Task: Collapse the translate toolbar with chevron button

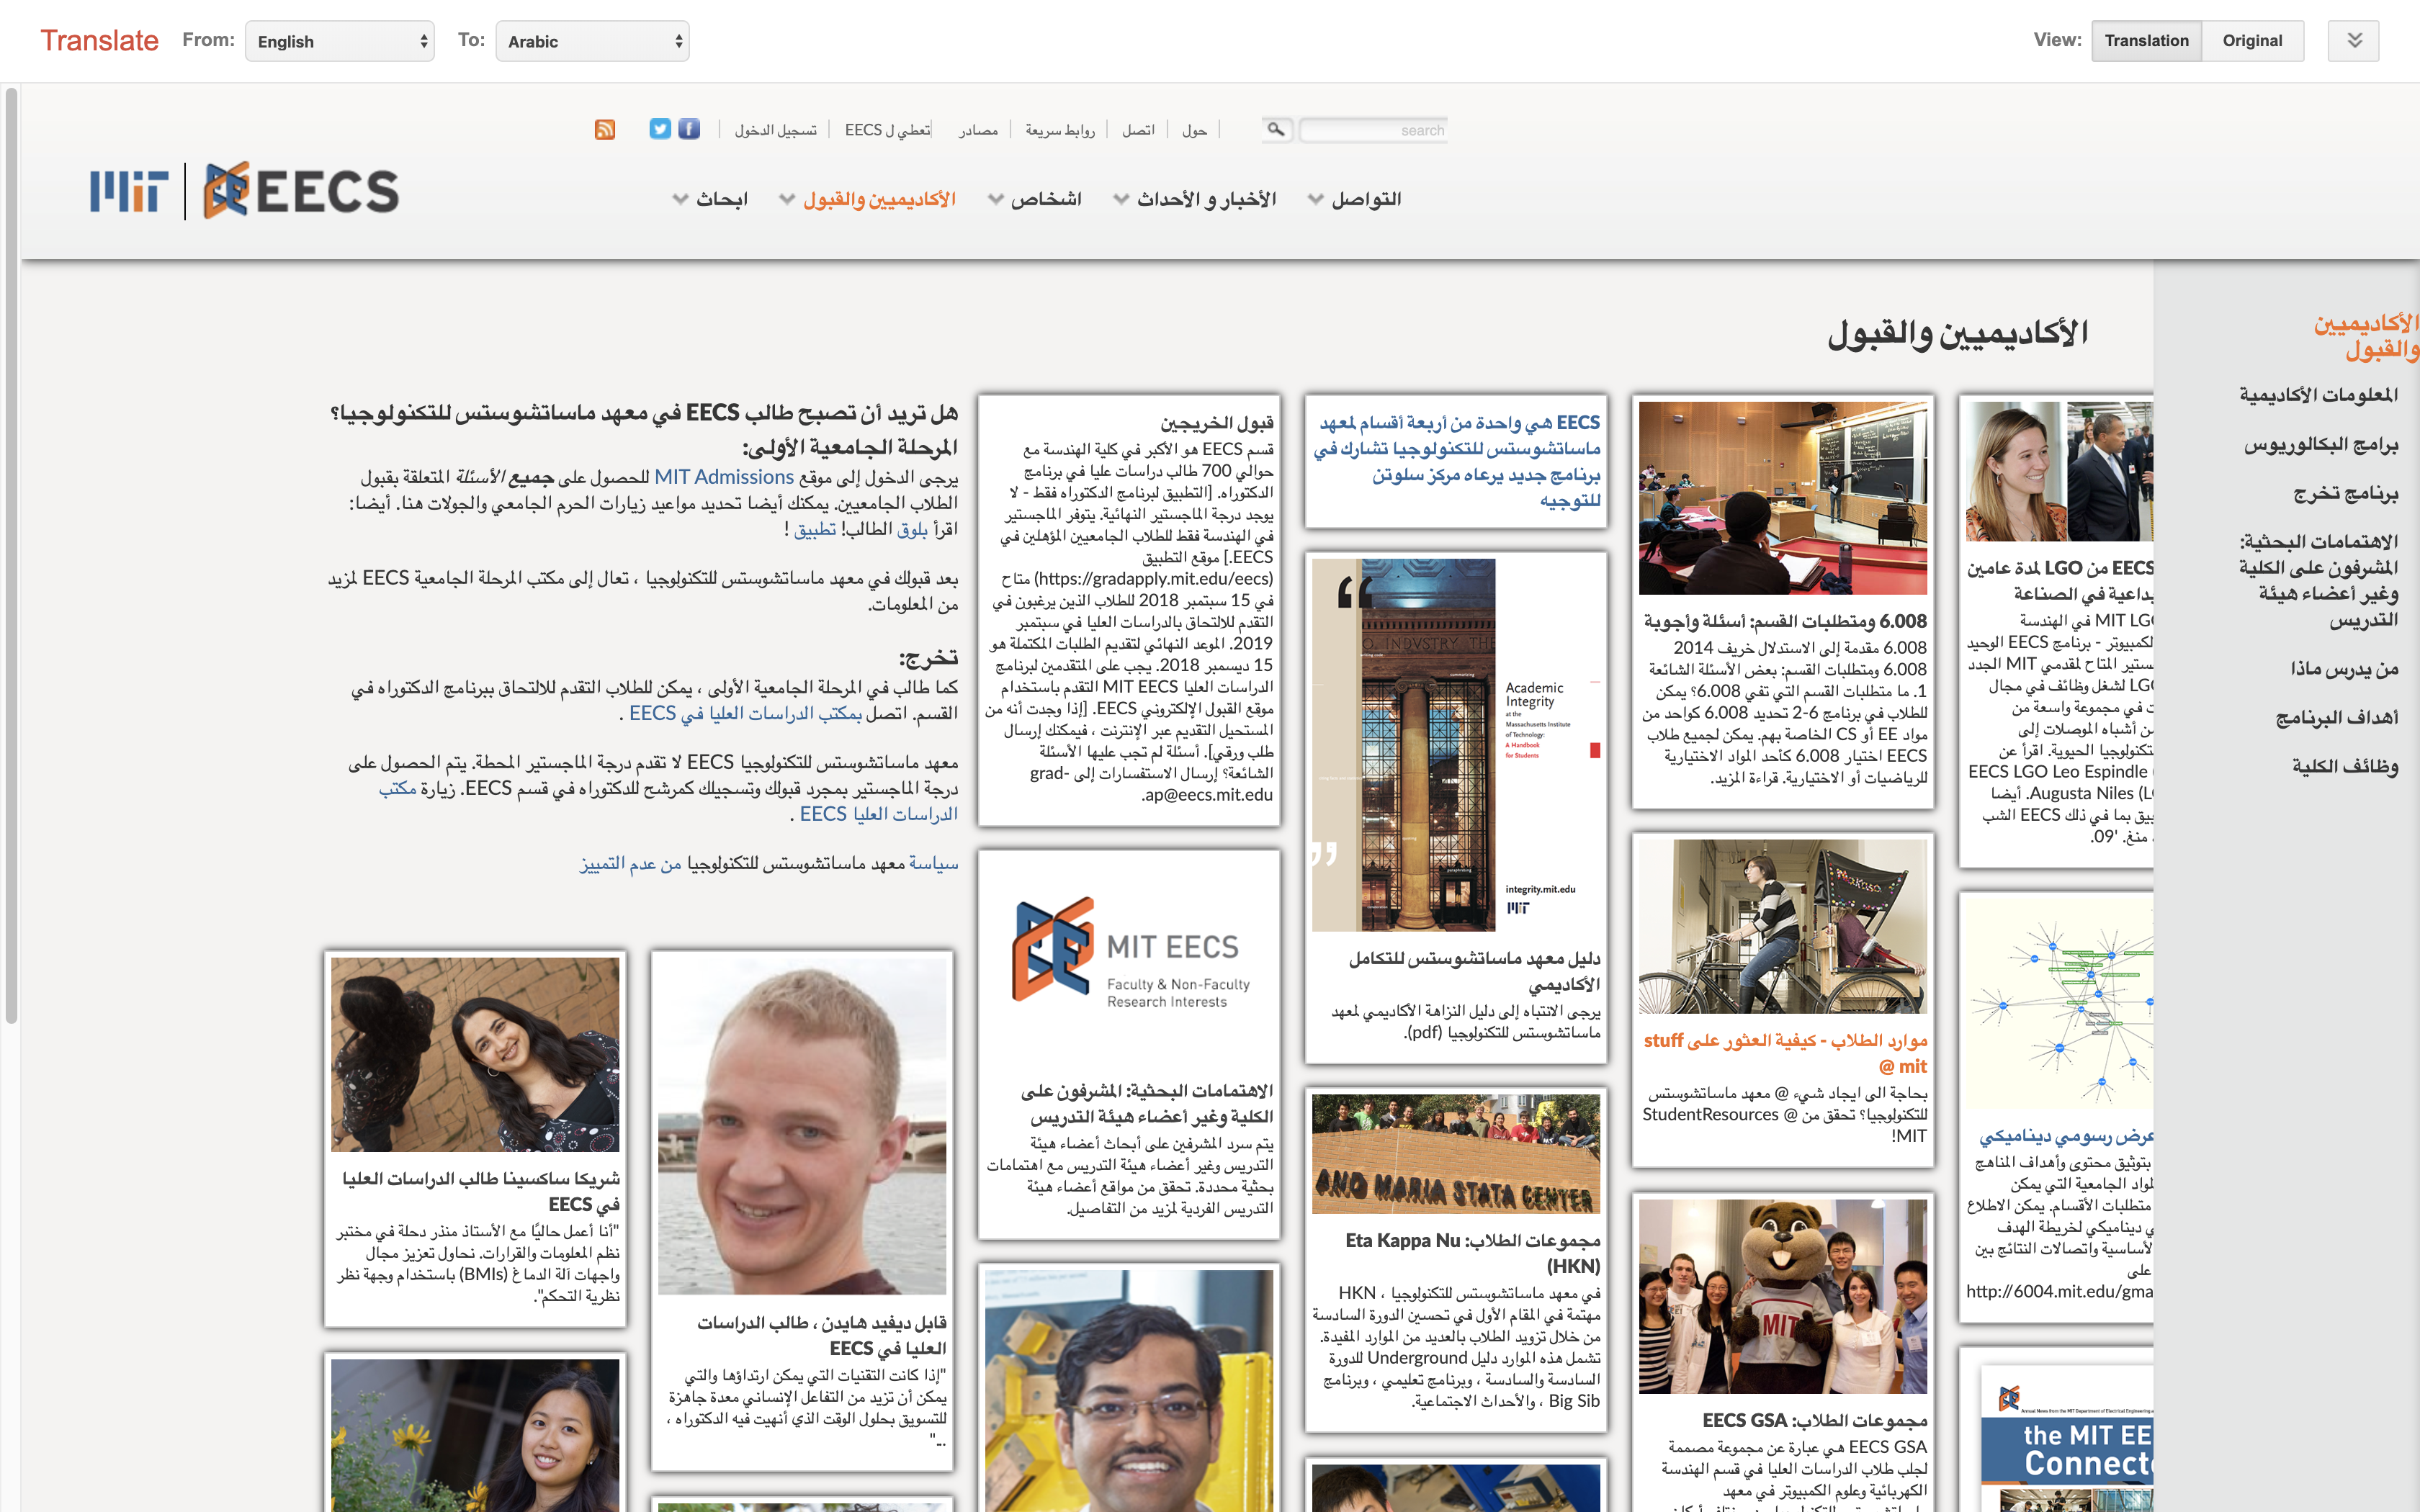Action: pos(2353,41)
